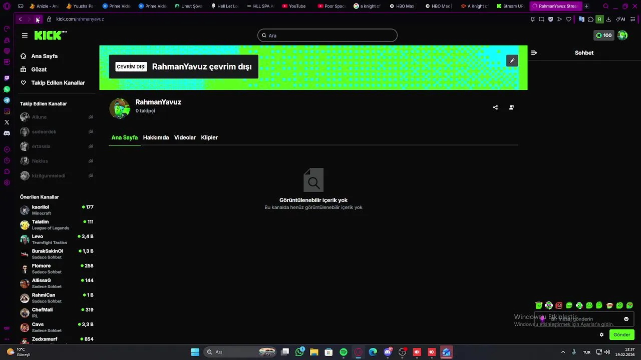641x360 pixels.
Task: Open emoji picker in chat input
Action: (626, 319)
